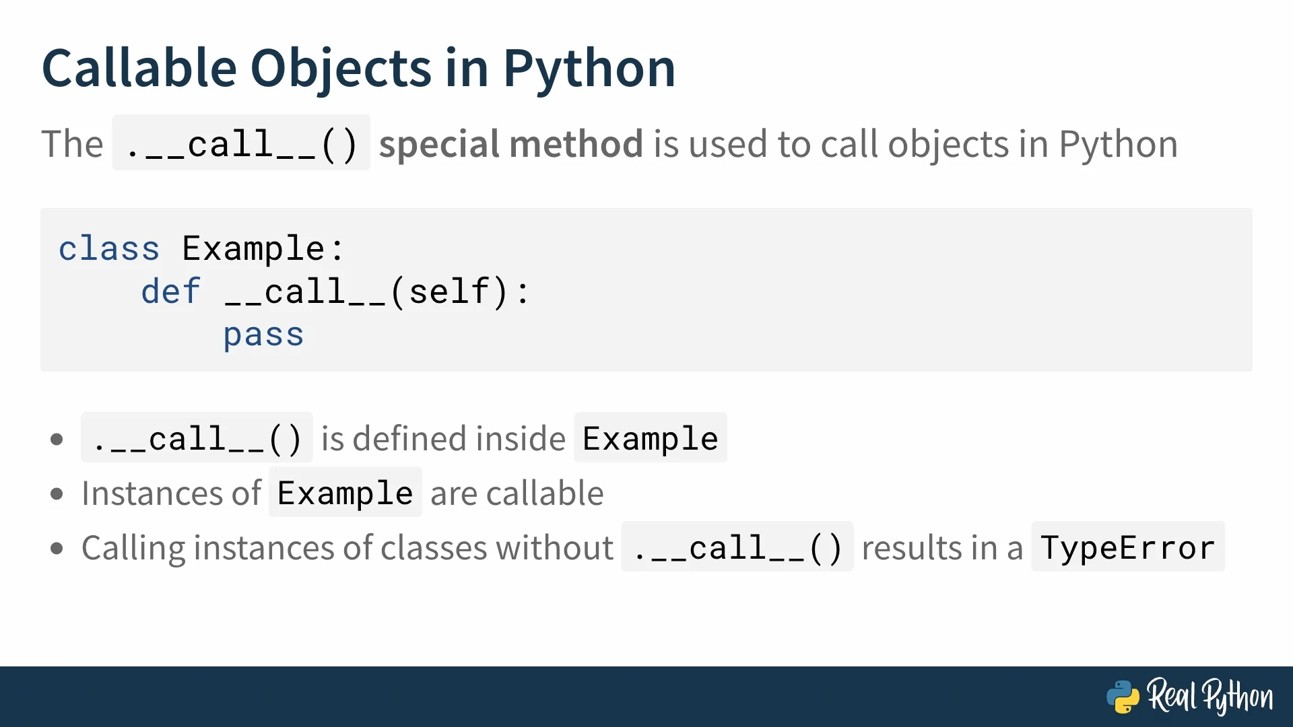Click the 'def' keyword in code block
Image resolution: width=1293 pixels, height=727 pixels.
pos(171,292)
